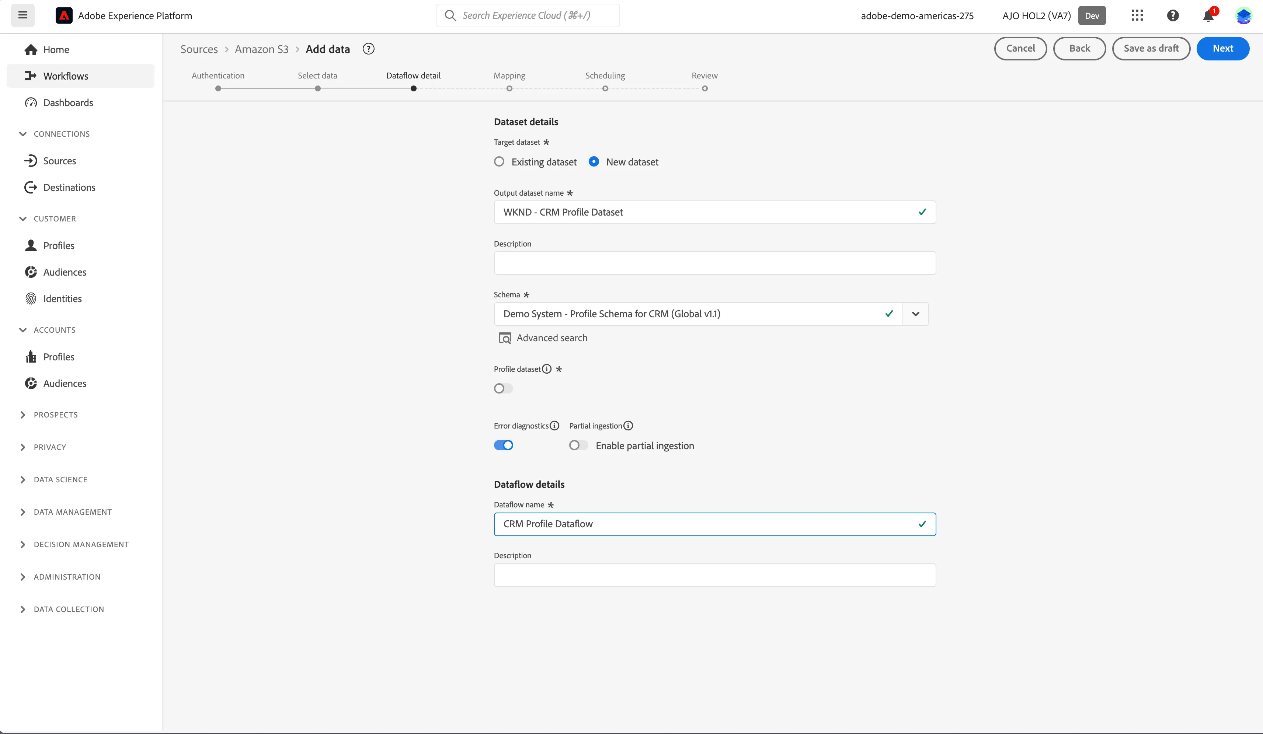Enable partial ingestion toggle
Image resolution: width=1263 pixels, height=734 pixels.
[578, 445]
